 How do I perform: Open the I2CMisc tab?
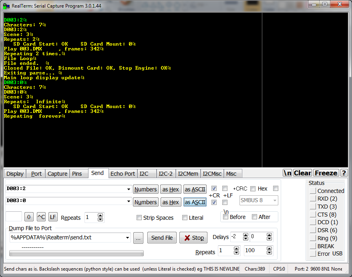click(x=212, y=174)
